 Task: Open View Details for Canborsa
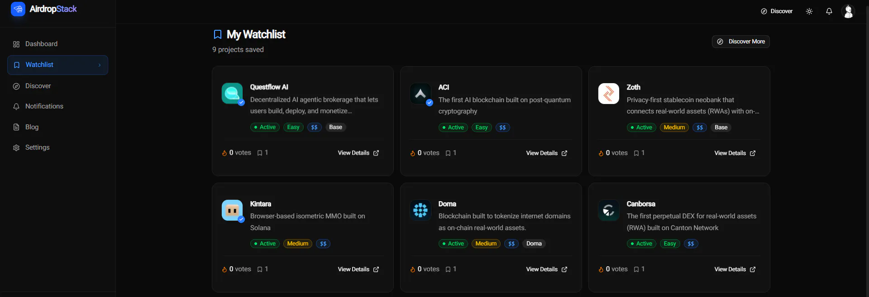coord(735,269)
